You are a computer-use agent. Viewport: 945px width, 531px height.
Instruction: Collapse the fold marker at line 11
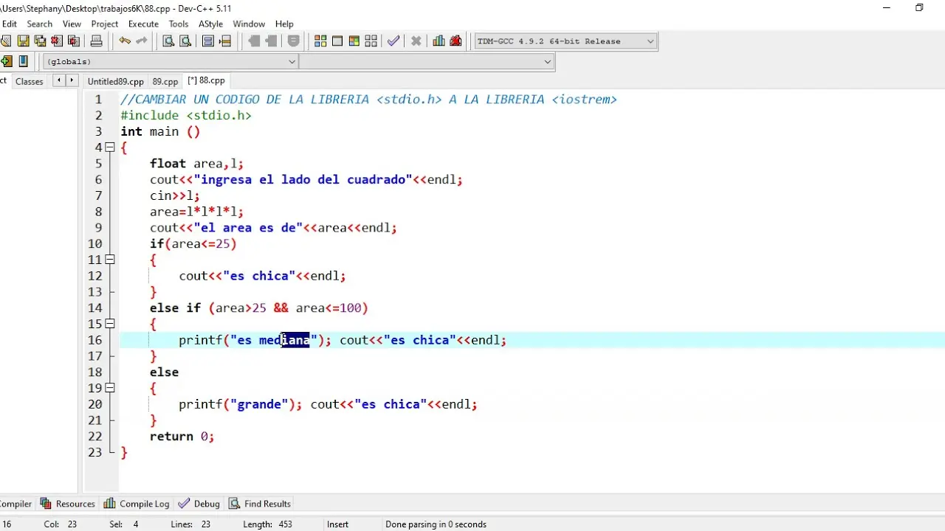(110, 260)
